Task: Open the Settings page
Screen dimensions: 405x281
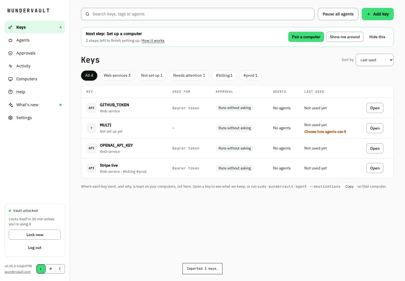Action: pos(35,118)
